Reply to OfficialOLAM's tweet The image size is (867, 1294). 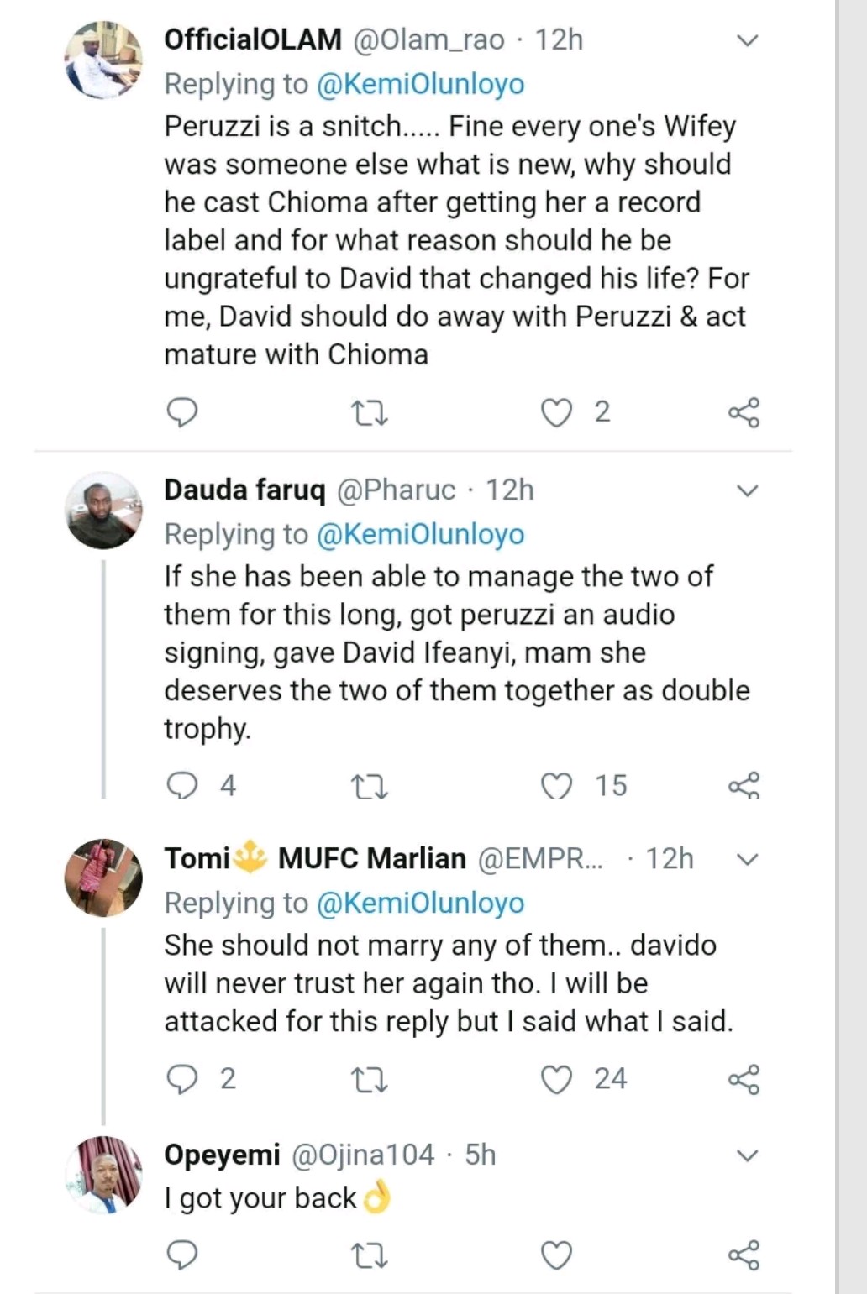[182, 412]
